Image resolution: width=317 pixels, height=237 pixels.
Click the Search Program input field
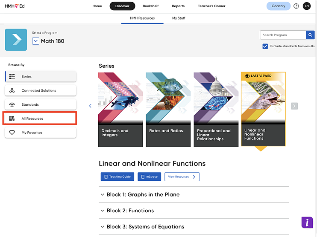pyautogui.click(x=283, y=35)
